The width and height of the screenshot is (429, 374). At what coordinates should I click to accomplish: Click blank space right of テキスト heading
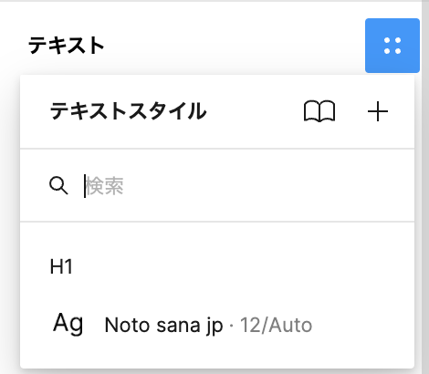(x=235, y=46)
